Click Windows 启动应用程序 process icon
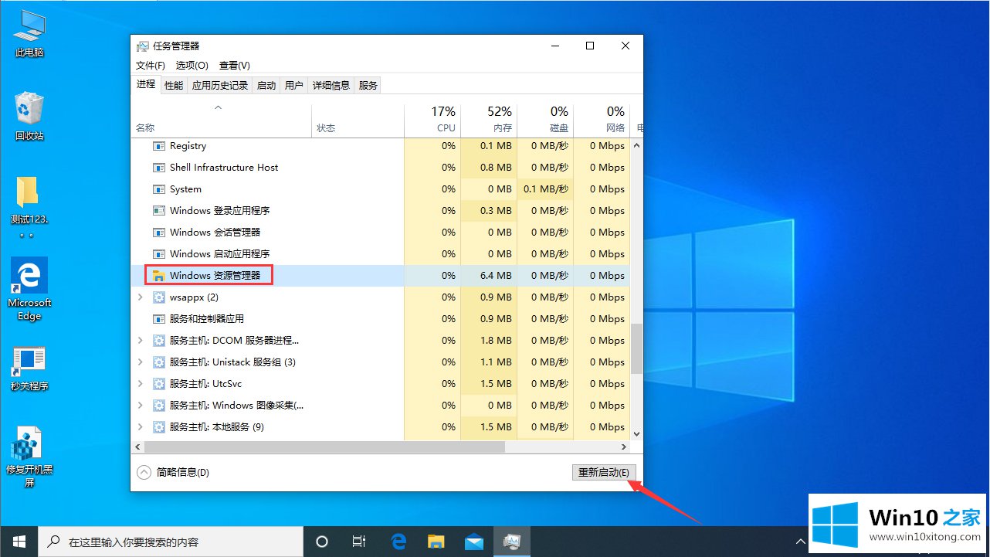The height and width of the screenshot is (557, 990). tap(159, 254)
